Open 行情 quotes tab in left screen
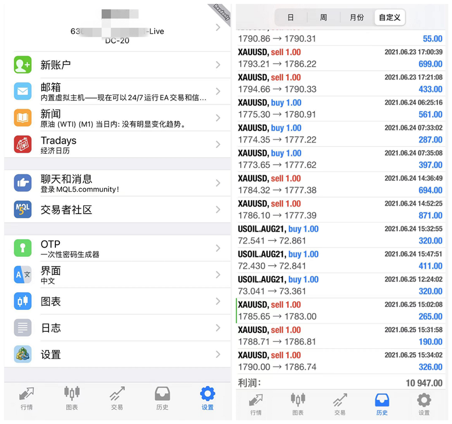 click(x=27, y=399)
